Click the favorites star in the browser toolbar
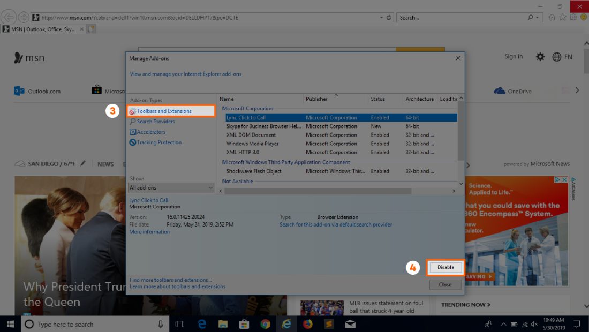This screenshot has height=332, width=589. click(x=563, y=17)
